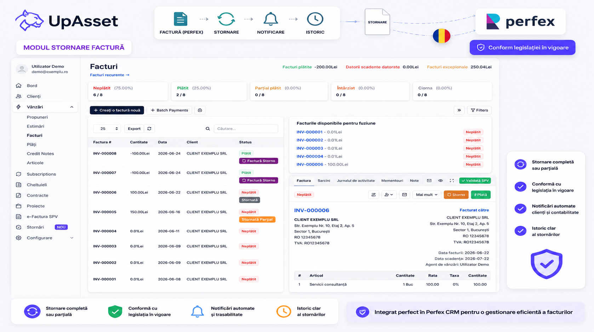Click Stornată Parțial badge on INV-000005
The width and height of the screenshot is (594, 332).
(x=257, y=220)
